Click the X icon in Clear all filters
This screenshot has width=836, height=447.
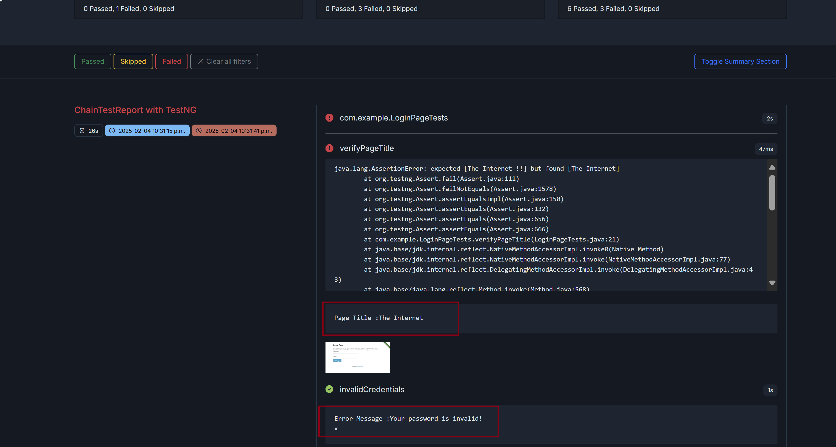click(201, 61)
